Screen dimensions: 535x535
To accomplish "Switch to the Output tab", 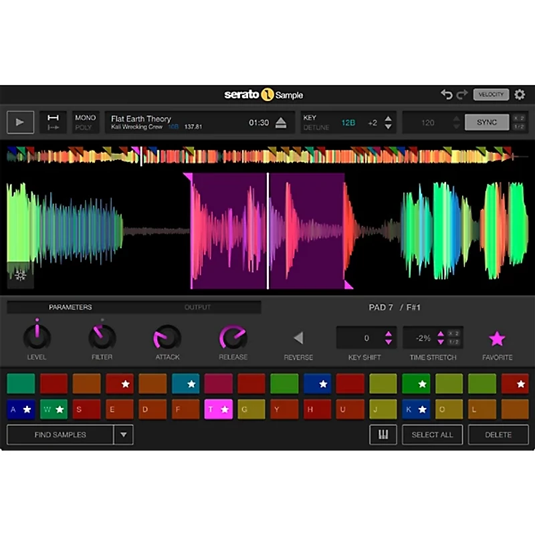I will click(197, 308).
